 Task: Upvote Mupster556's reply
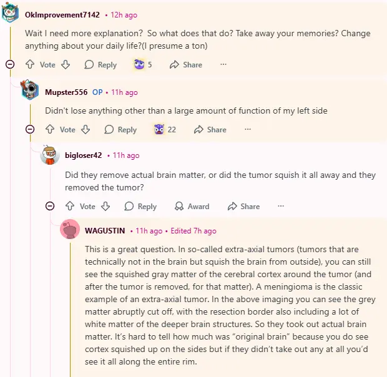point(49,129)
